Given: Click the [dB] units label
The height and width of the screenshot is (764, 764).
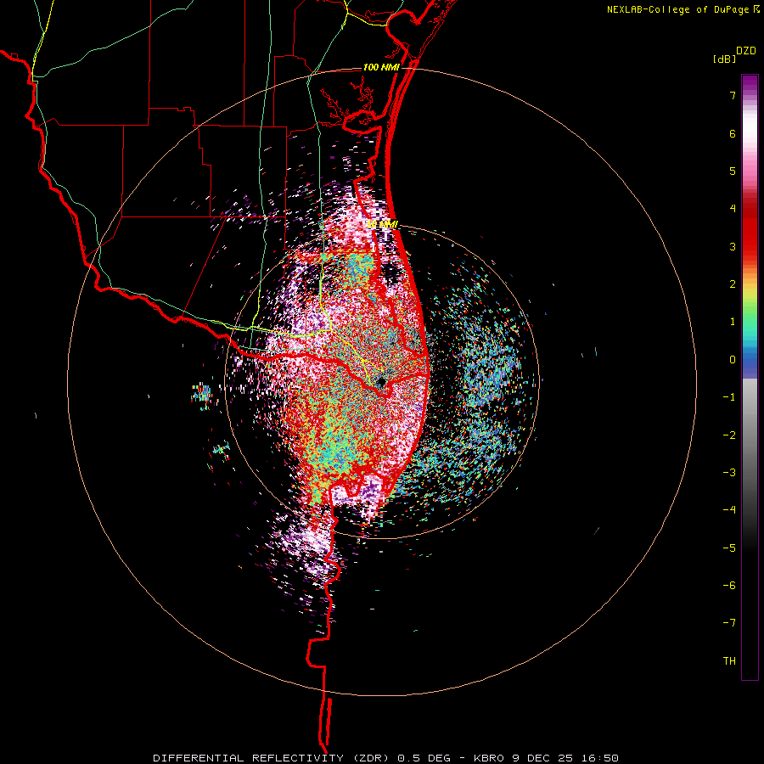Looking at the screenshot, I should click(724, 59).
